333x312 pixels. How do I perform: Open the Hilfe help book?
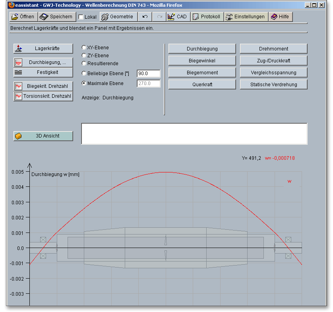(x=281, y=17)
